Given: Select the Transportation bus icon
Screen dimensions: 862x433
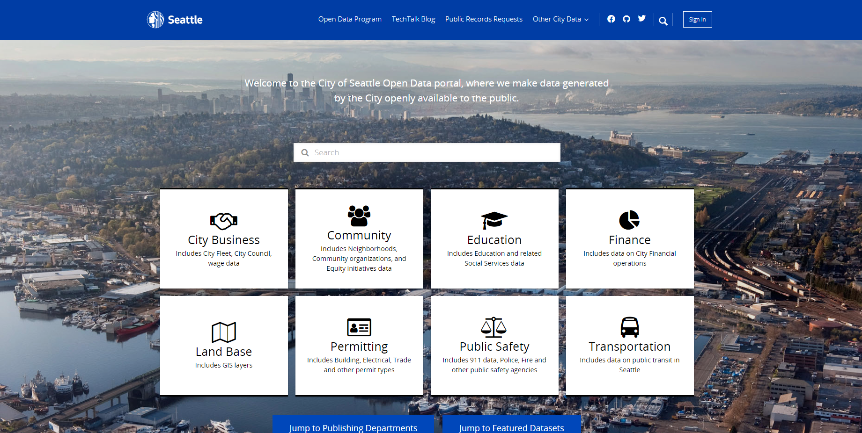Looking at the screenshot, I should point(629,327).
